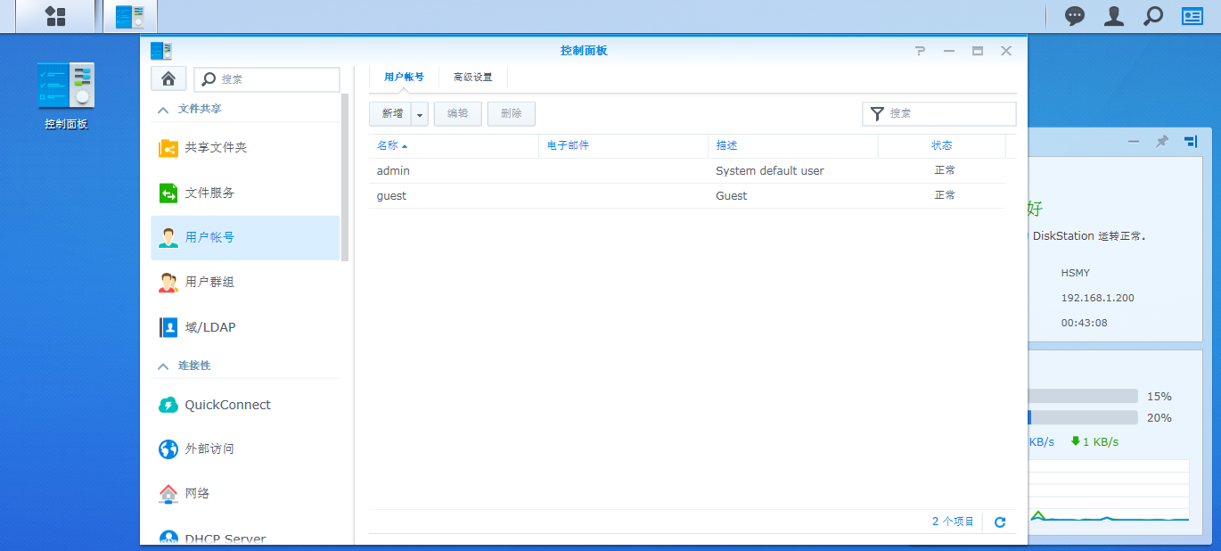Select the 用户帐号 tab
The height and width of the screenshot is (551, 1221).
(404, 78)
